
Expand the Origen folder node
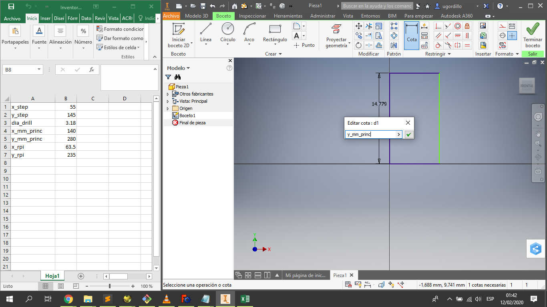click(168, 108)
